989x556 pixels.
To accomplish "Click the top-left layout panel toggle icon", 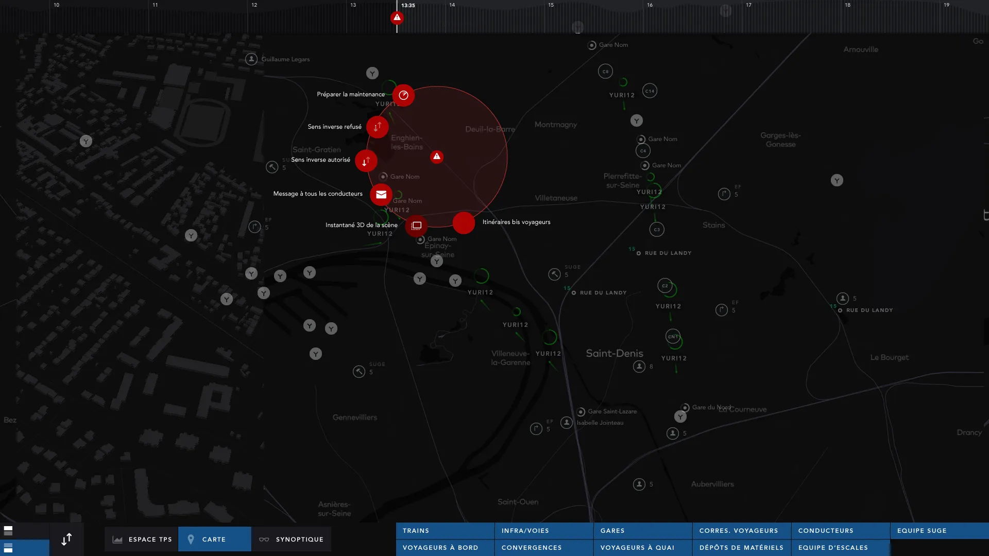I will [x=8, y=530].
